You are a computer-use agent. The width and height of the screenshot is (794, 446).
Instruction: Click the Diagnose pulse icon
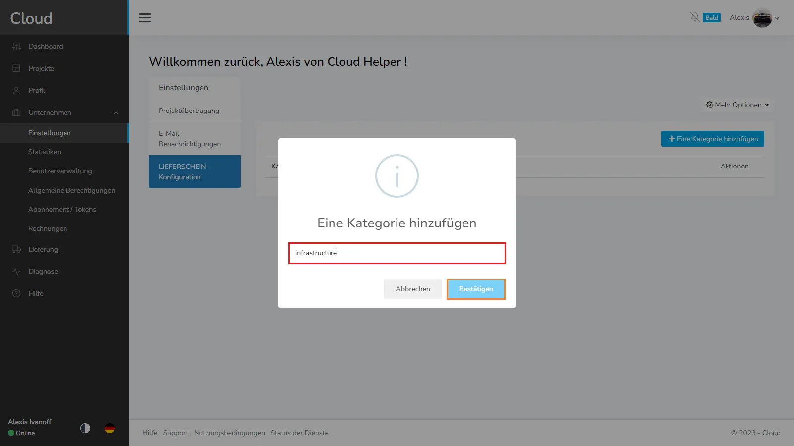click(16, 272)
